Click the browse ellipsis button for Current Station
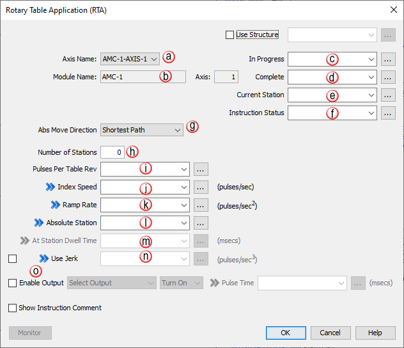Image resolution: width=404 pixels, height=348 pixels. (x=387, y=95)
